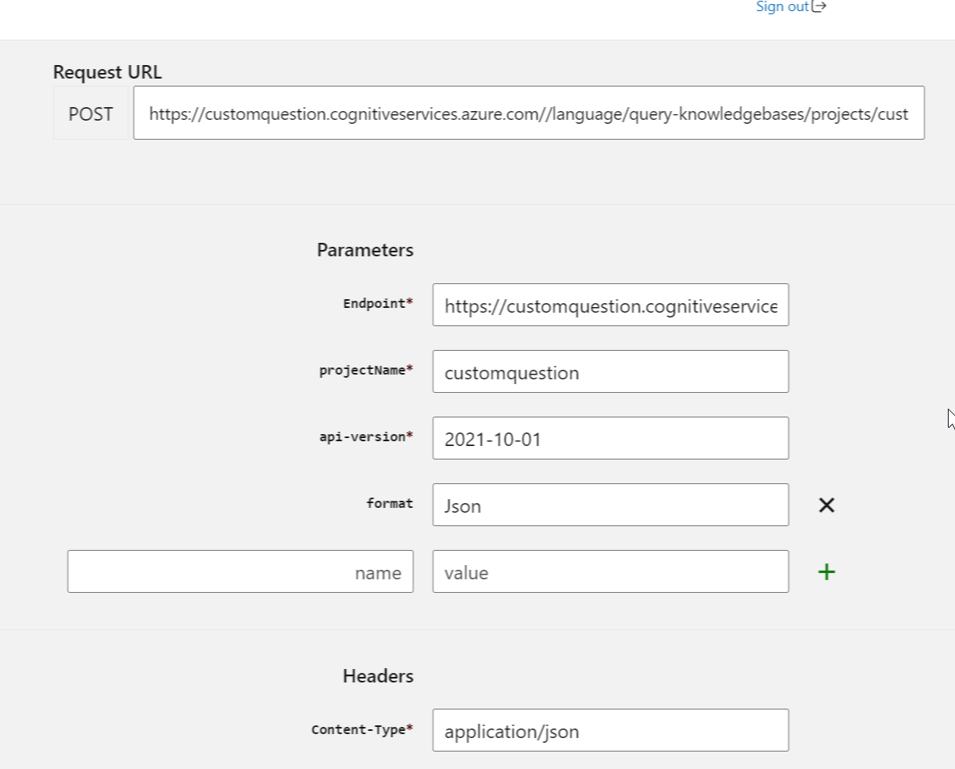Click the sign-out arrow icon
This screenshot has height=769, width=955.
818,6
